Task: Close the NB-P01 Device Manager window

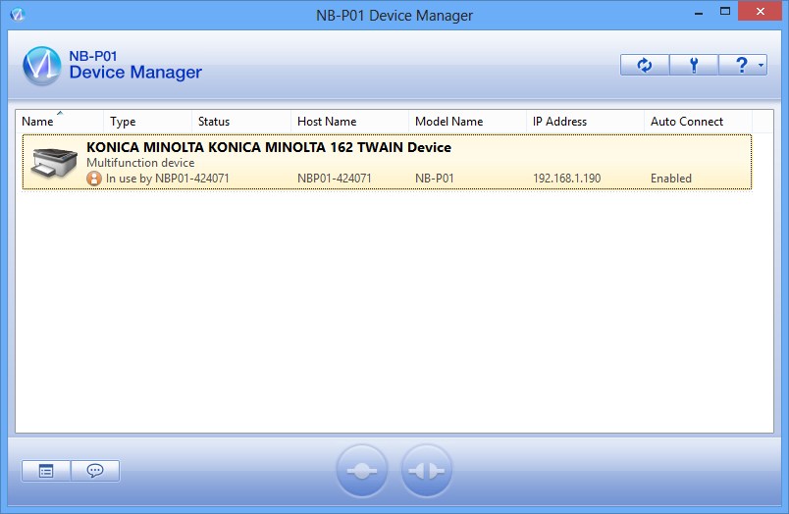Action: tap(760, 11)
